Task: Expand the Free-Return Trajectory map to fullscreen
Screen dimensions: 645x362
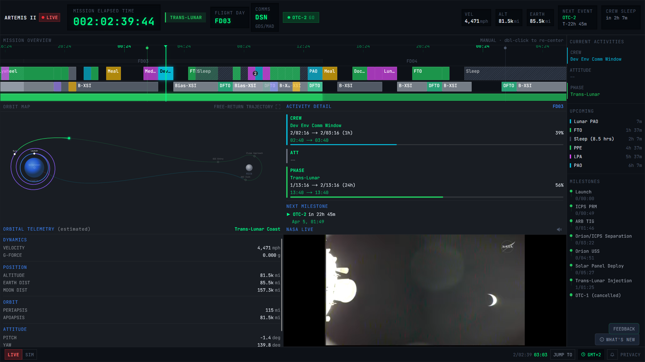Action: pyautogui.click(x=278, y=107)
